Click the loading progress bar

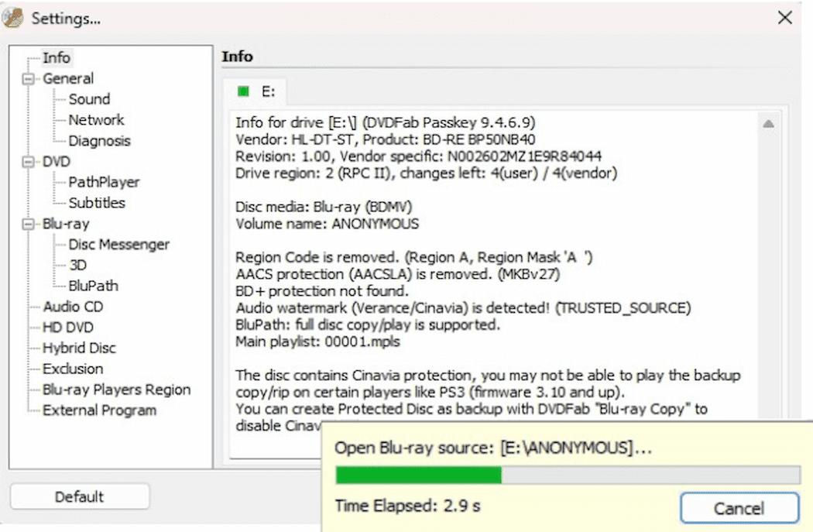(x=565, y=477)
